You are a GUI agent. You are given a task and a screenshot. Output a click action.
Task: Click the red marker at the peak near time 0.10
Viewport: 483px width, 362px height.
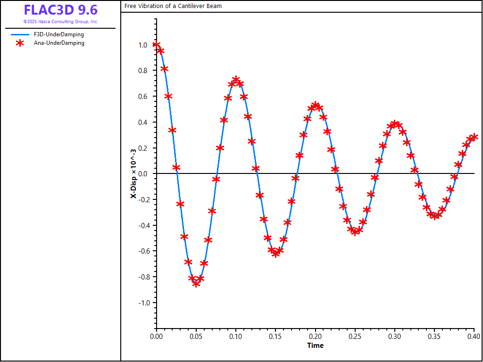click(236, 80)
